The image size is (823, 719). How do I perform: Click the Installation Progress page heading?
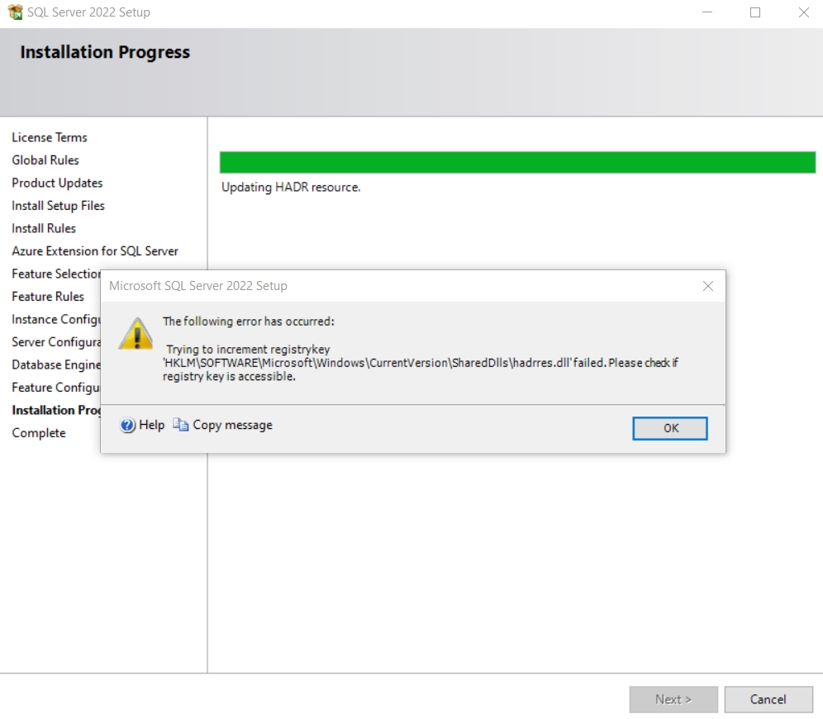(105, 52)
